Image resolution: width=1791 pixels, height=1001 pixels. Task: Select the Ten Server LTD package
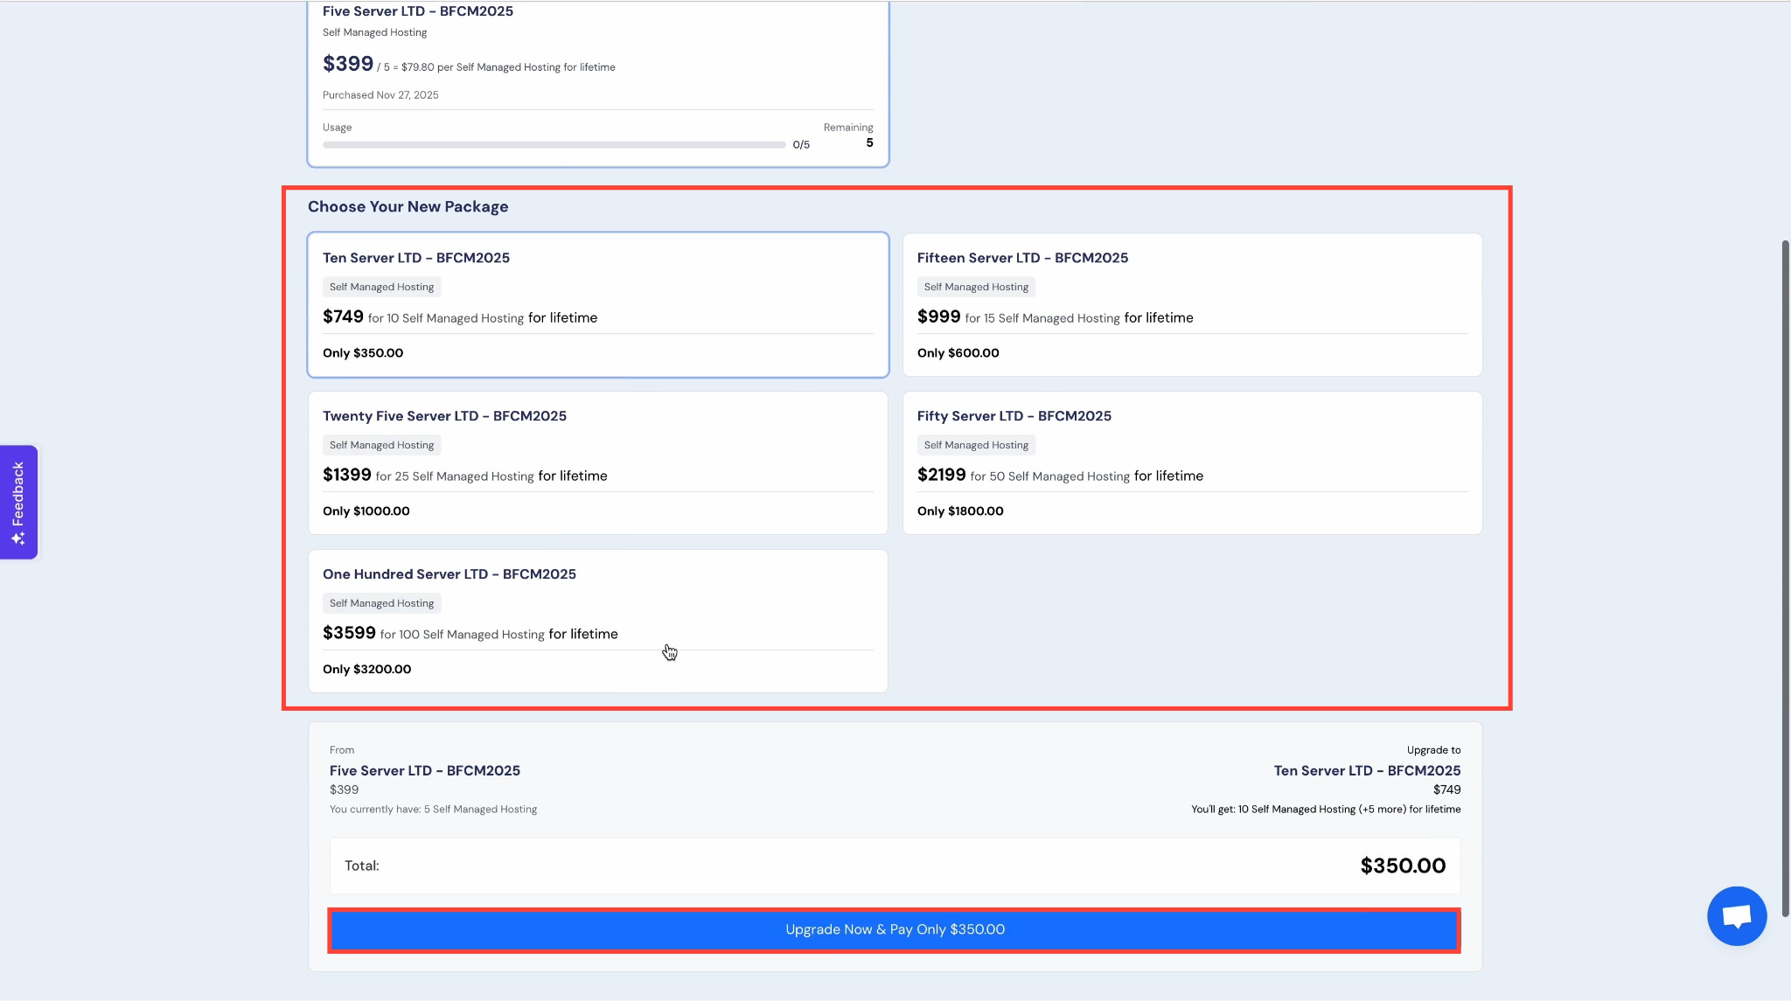(x=597, y=304)
